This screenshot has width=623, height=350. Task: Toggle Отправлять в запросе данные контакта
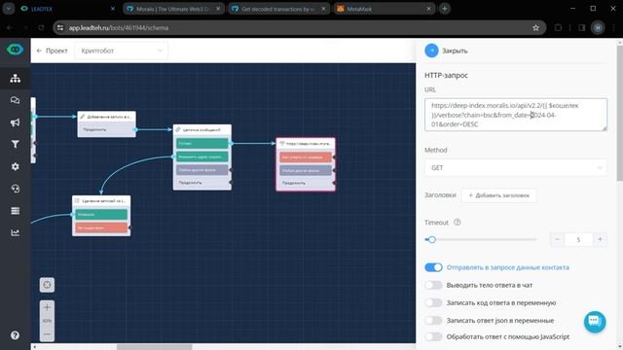coord(433,267)
